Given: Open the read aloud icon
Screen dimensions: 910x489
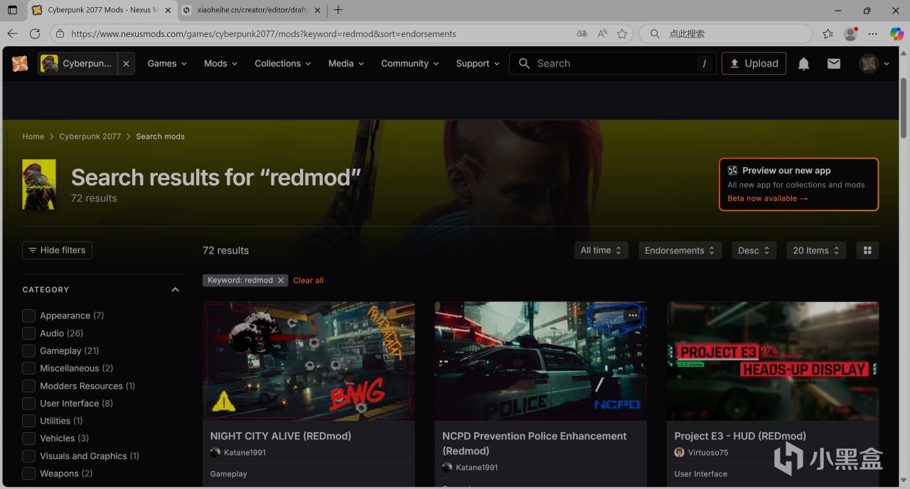Looking at the screenshot, I should [602, 33].
